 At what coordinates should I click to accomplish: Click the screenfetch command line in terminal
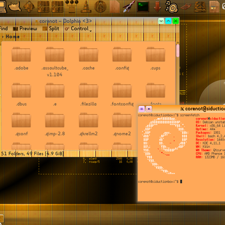coord(169,115)
